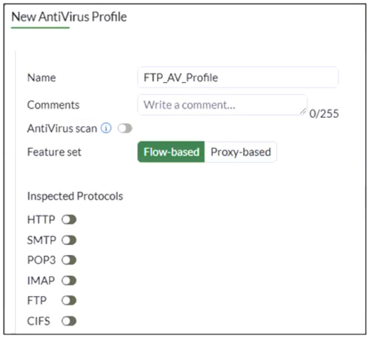This screenshot has width=370, height=338.
Task: Switch feature set to Proxy-based
Action: 240,152
